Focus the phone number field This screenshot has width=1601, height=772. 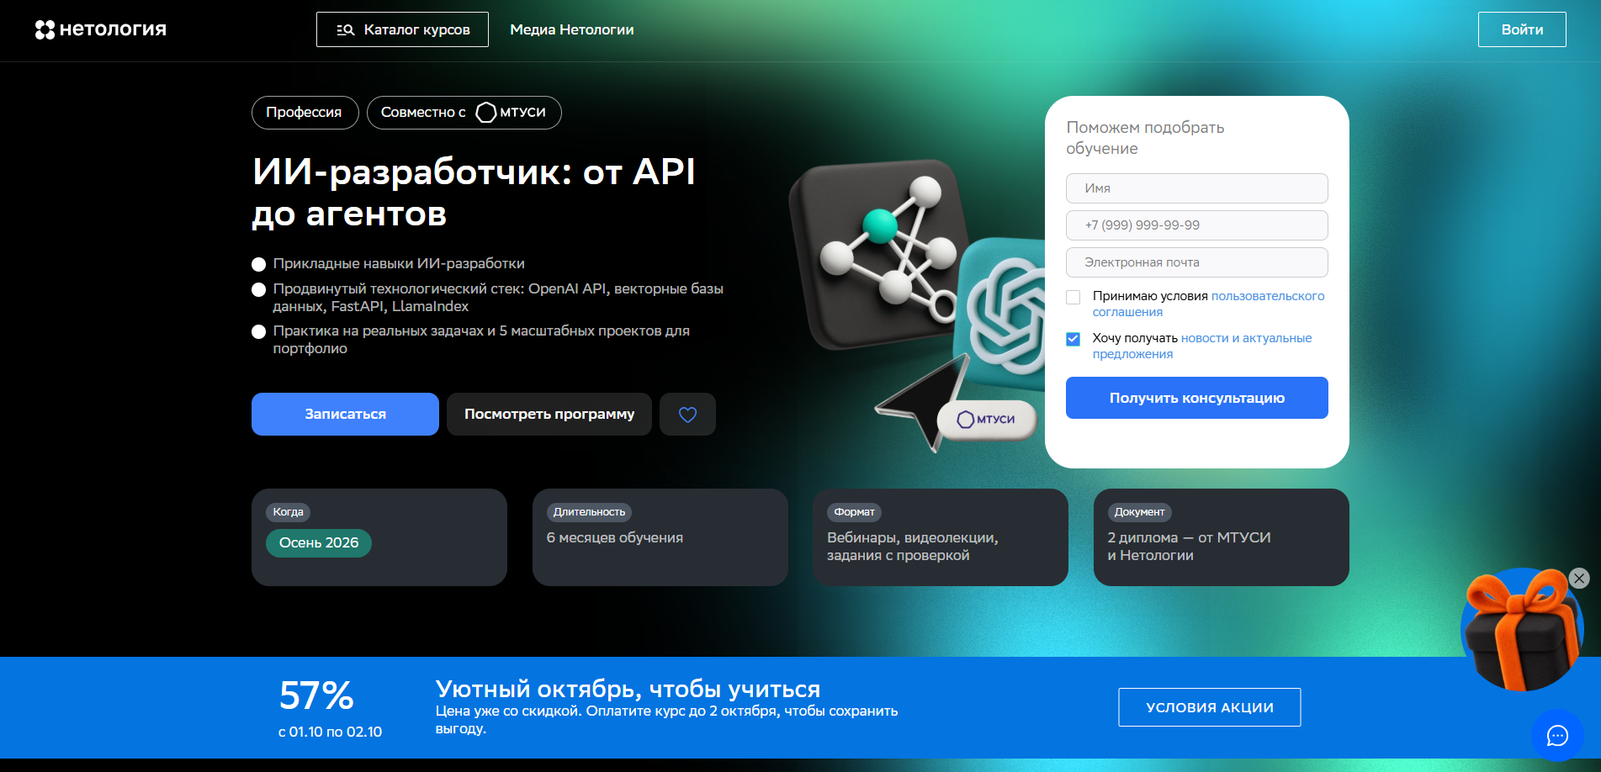(x=1196, y=225)
